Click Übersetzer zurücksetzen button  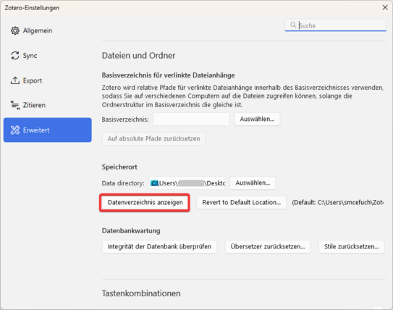coord(268,247)
